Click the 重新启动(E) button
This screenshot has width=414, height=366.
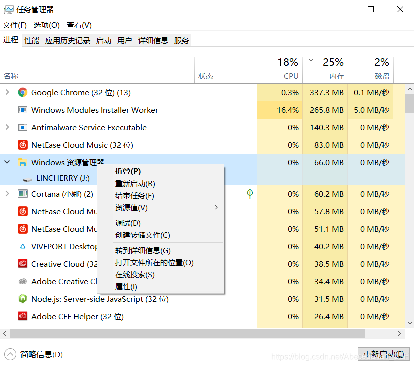(x=383, y=354)
